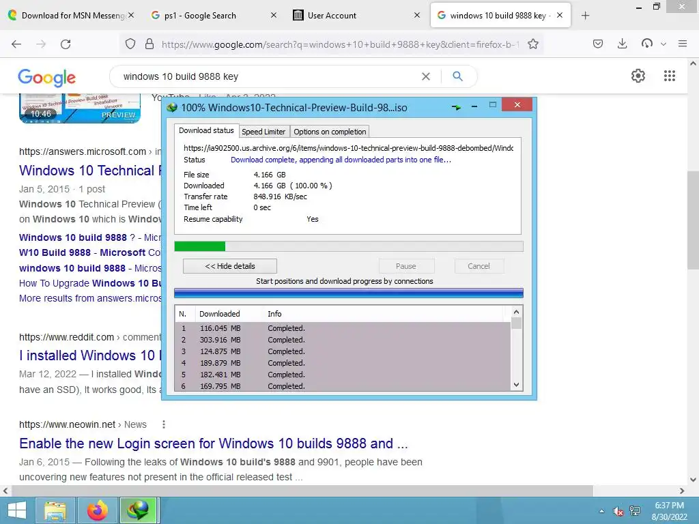
Task: Select connection row 2 with 303.916 MB
Action: (343, 340)
